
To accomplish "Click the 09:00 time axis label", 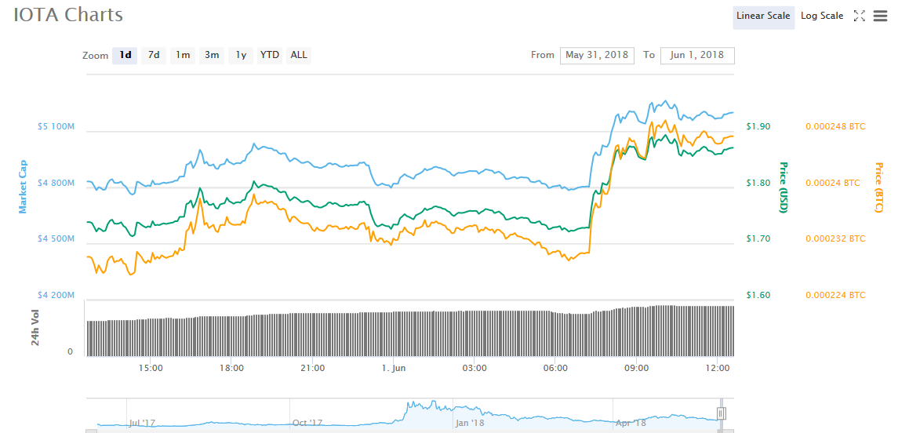I will 637,367.
